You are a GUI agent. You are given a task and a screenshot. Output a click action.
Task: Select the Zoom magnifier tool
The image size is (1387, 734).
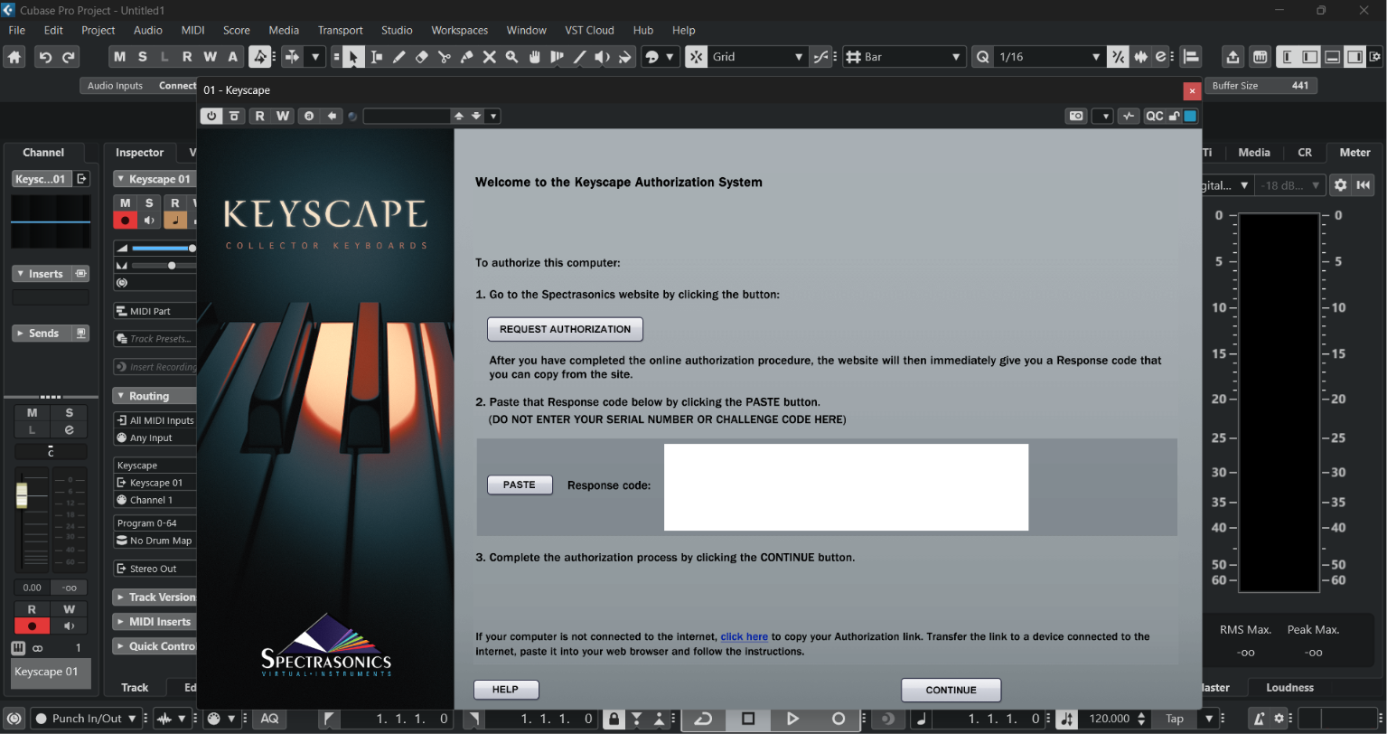coord(511,57)
